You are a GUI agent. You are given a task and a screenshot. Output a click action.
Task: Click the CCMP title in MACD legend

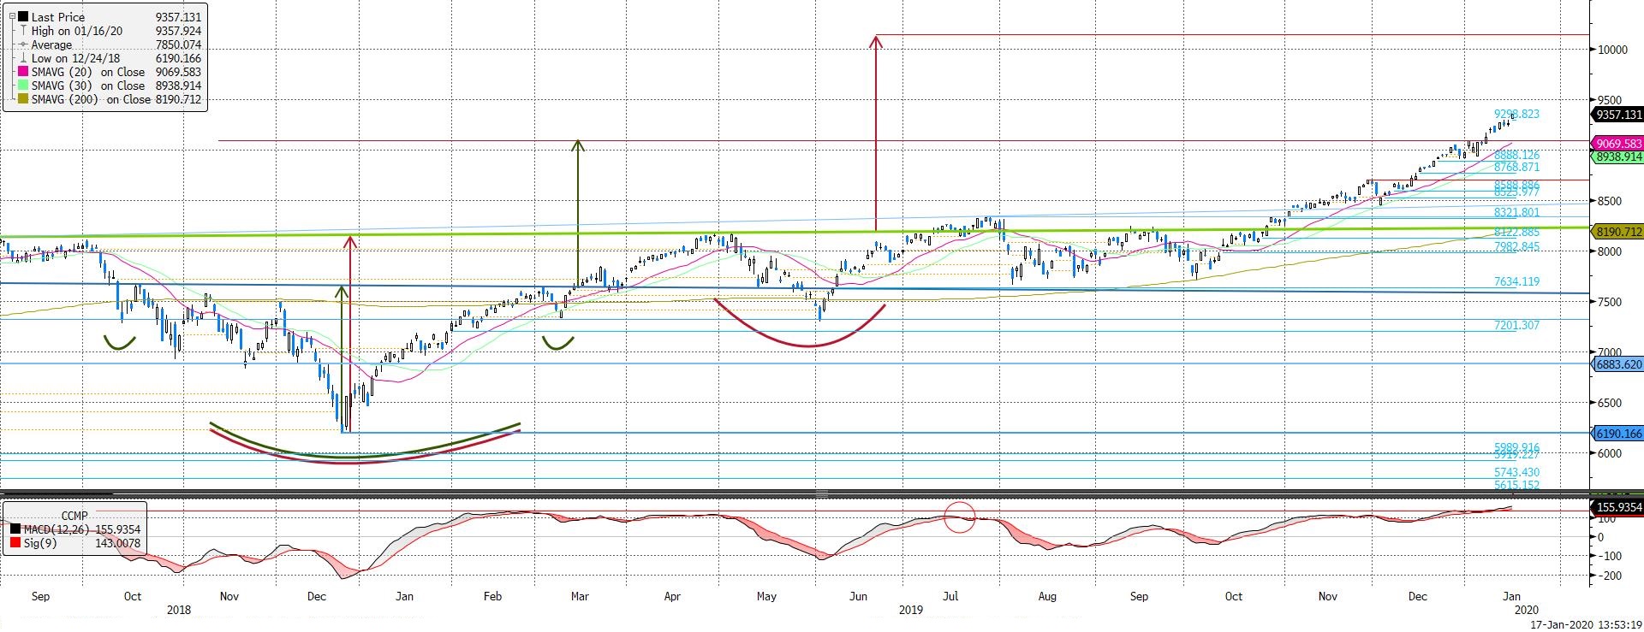click(x=74, y=516)
